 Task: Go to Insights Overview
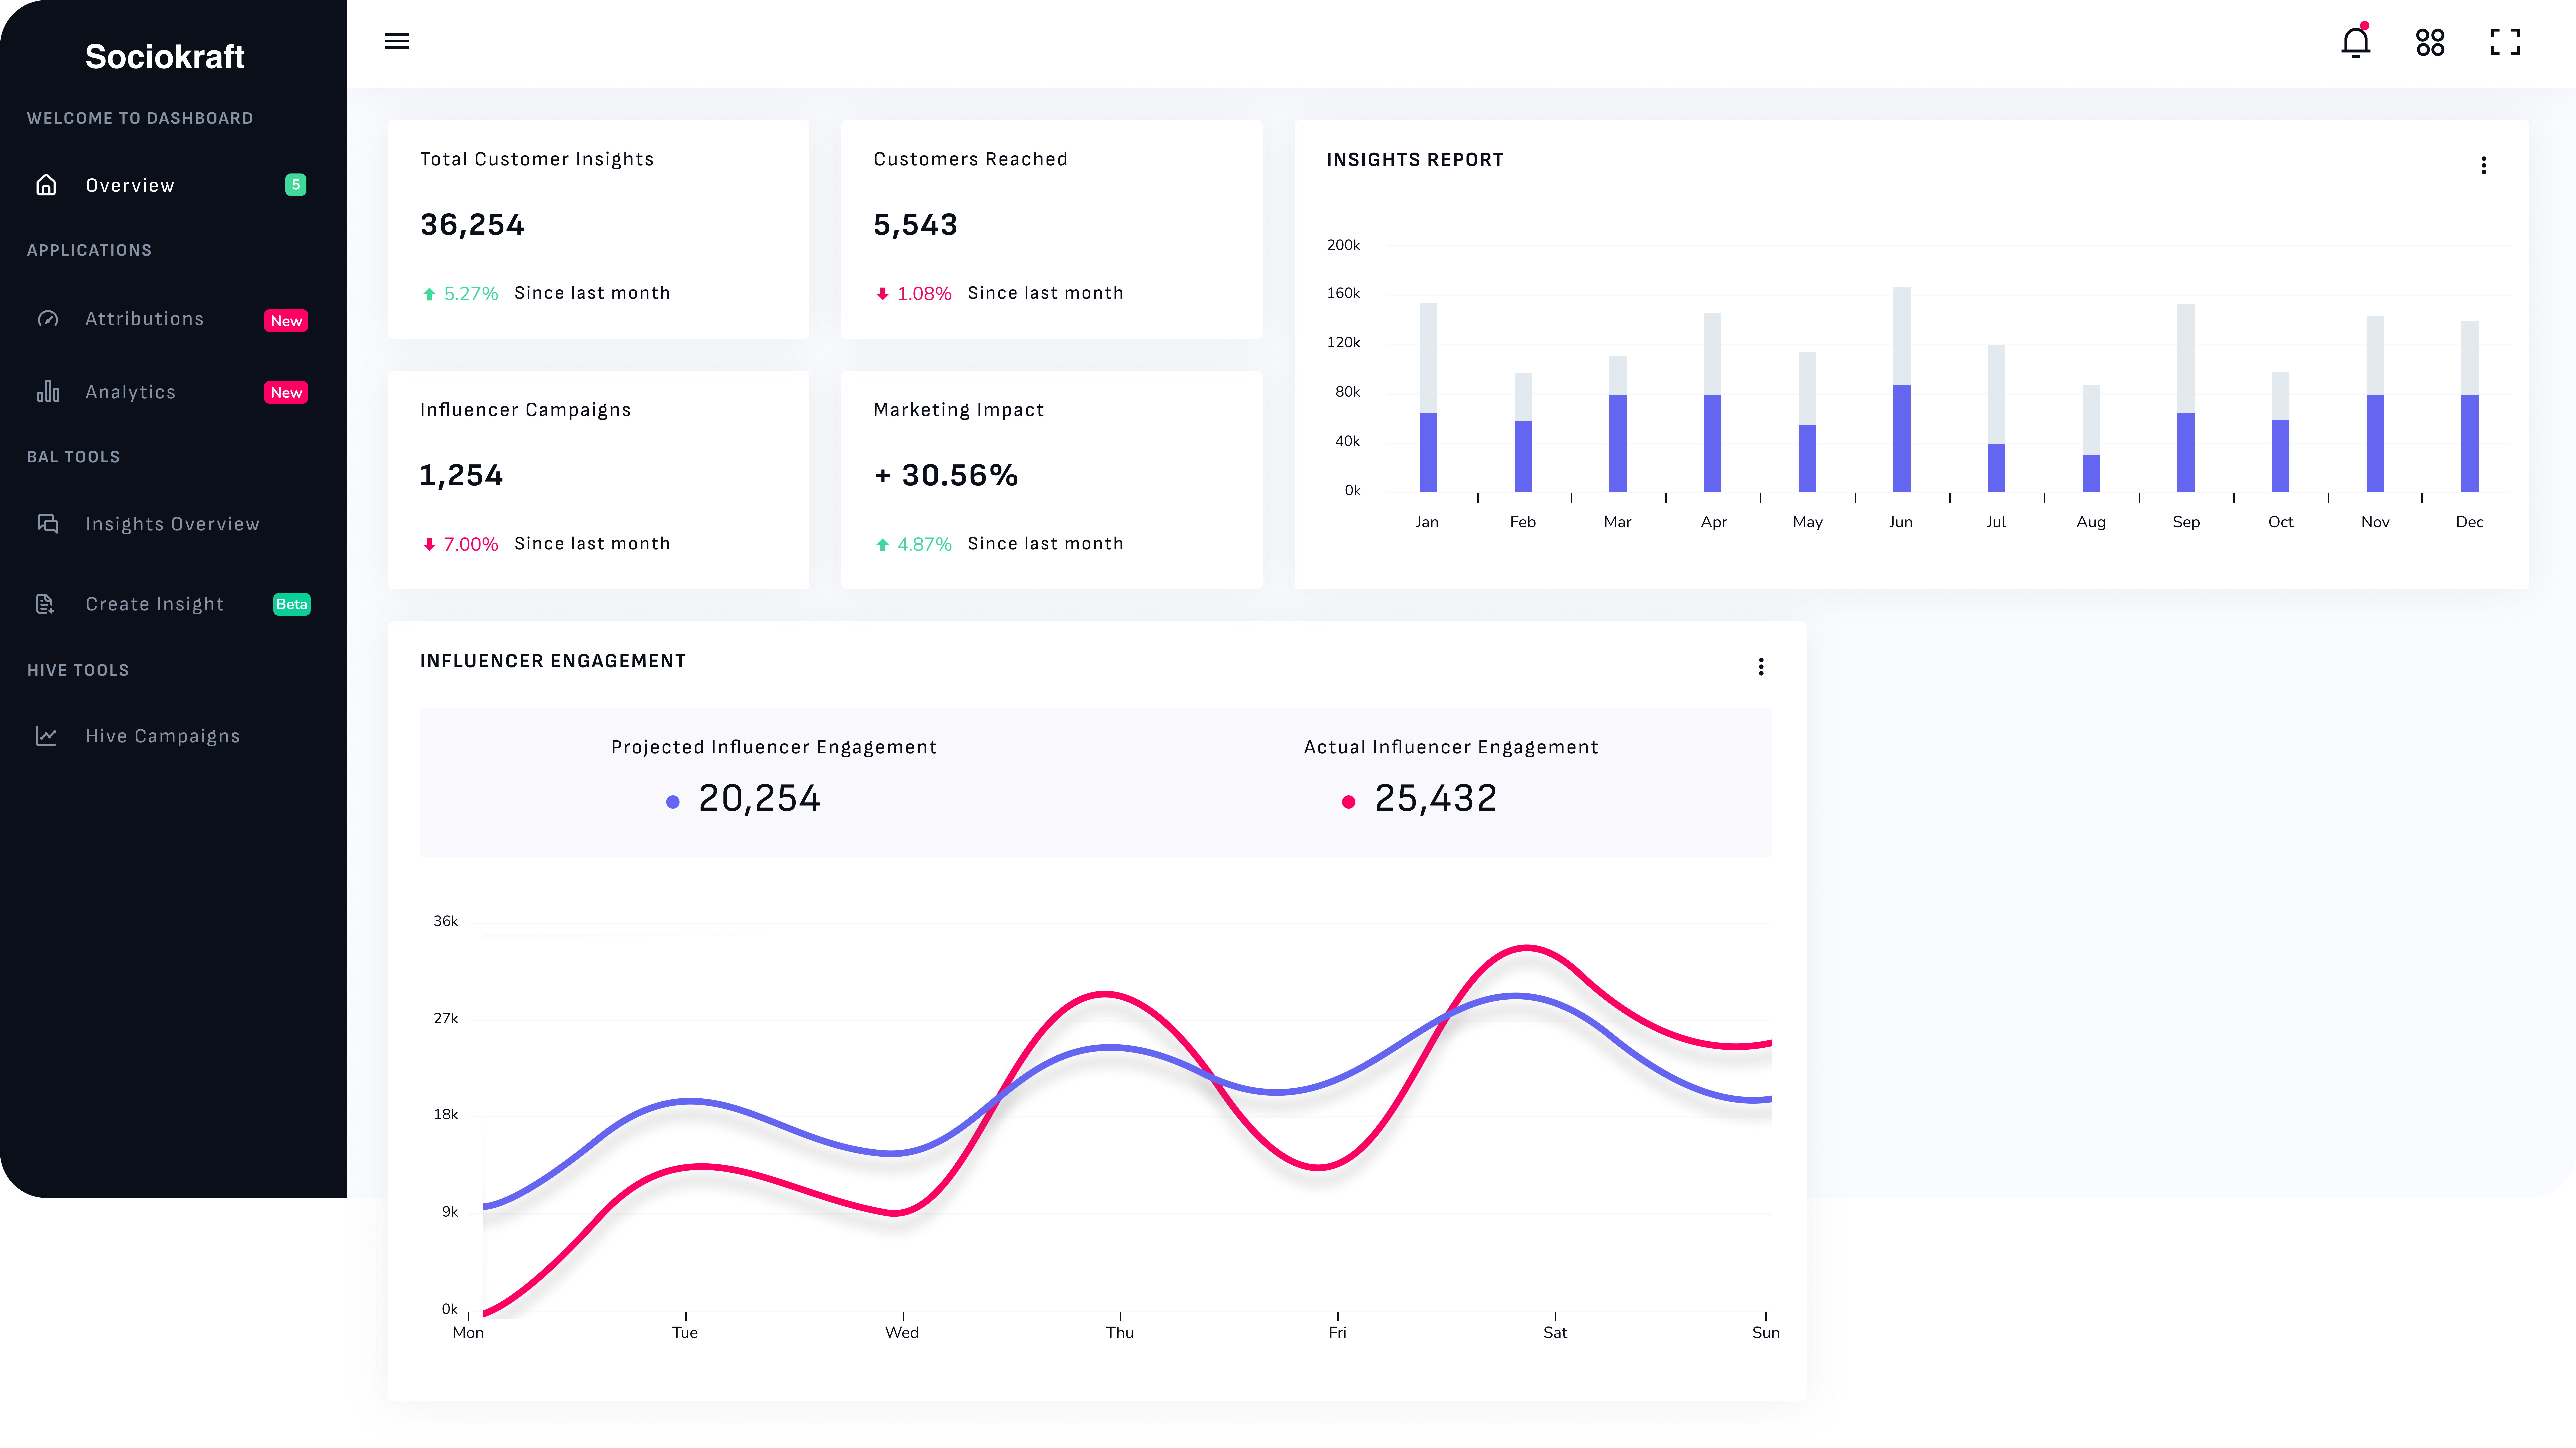173,524
